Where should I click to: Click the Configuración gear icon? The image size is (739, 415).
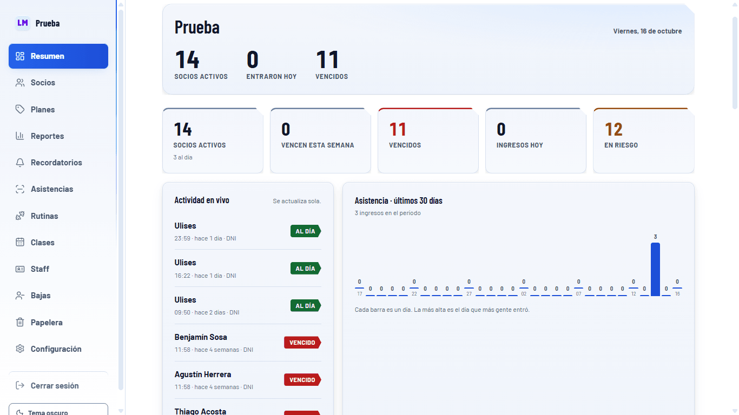[x=20, y=349]
